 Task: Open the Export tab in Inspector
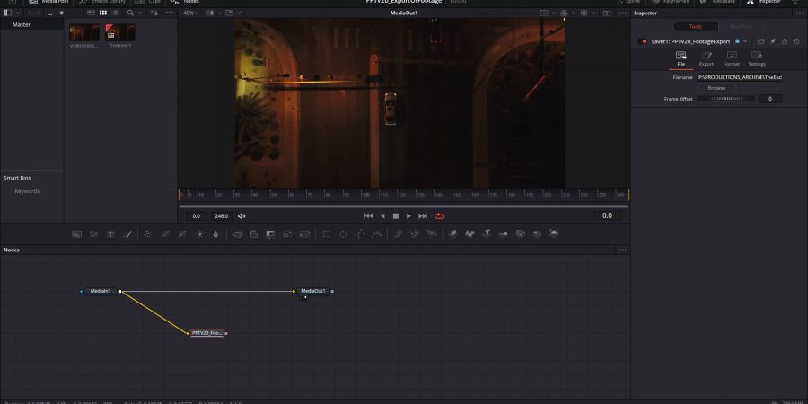click(706, 59)
